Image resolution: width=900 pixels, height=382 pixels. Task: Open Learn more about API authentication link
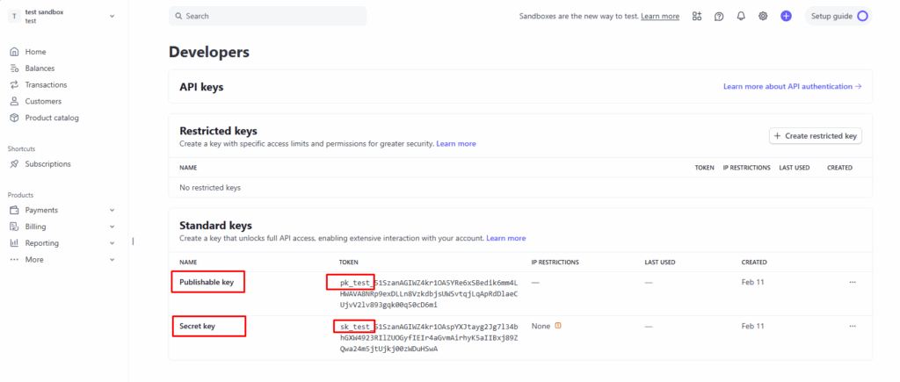tap(792, 87)
